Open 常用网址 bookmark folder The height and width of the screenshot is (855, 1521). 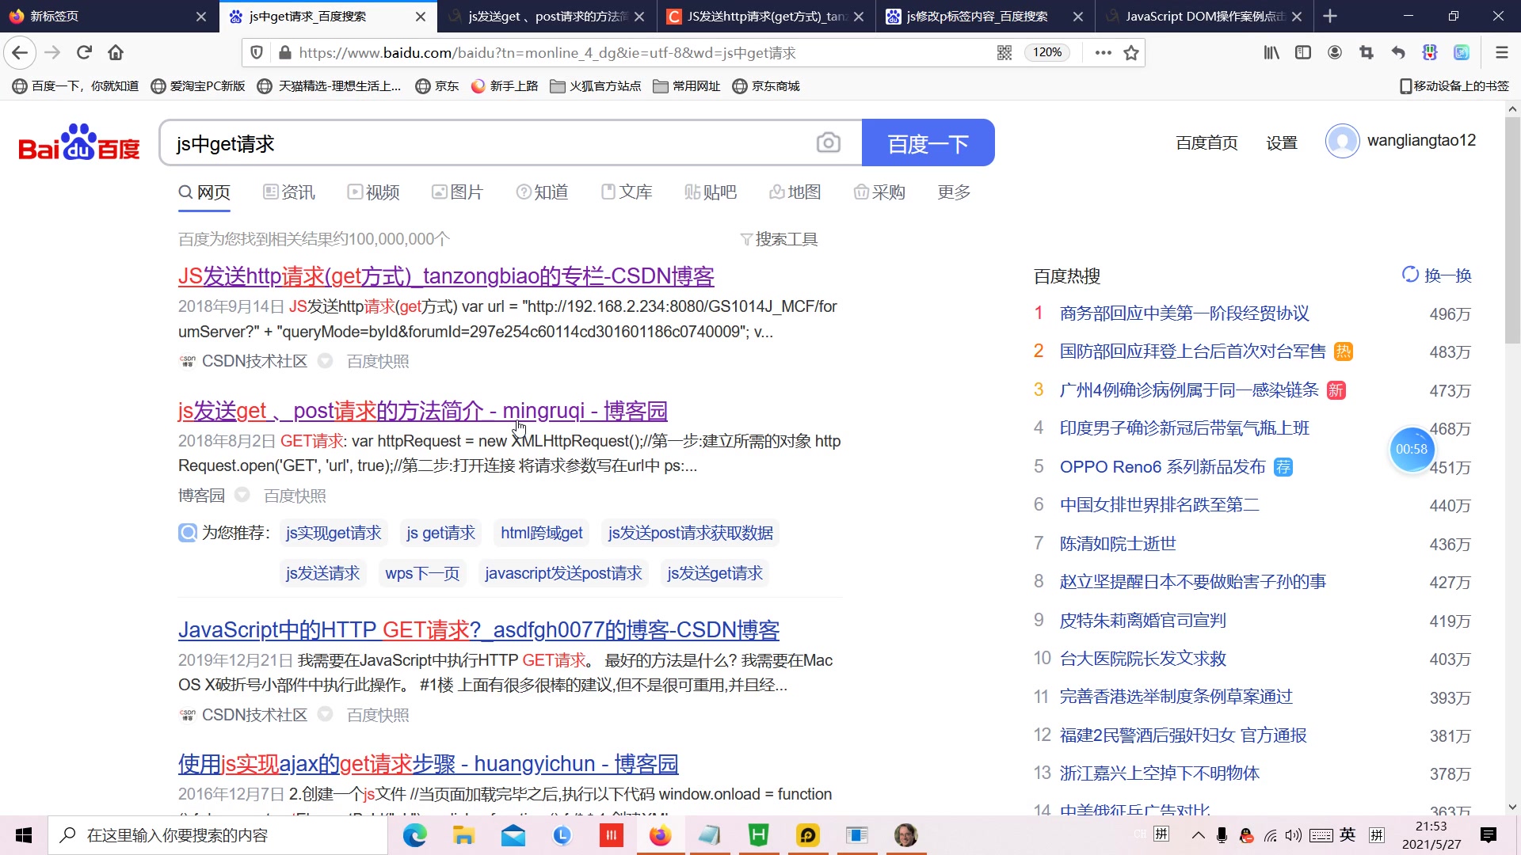coord(686,85)
